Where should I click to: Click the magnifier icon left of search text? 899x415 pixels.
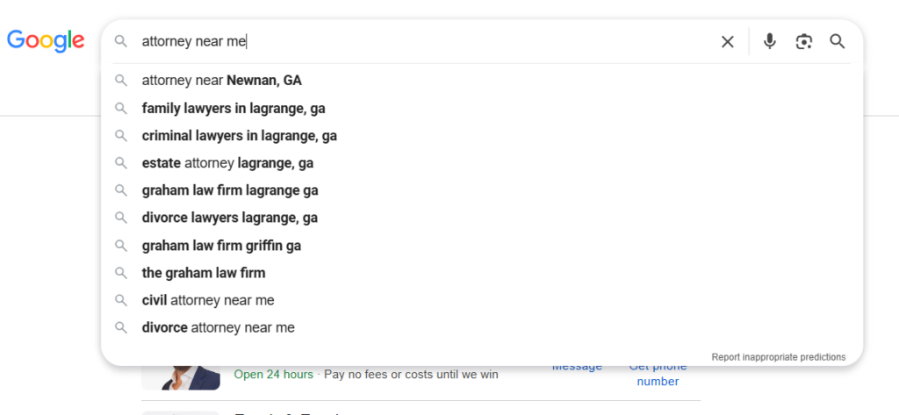[x=120, y=41]
